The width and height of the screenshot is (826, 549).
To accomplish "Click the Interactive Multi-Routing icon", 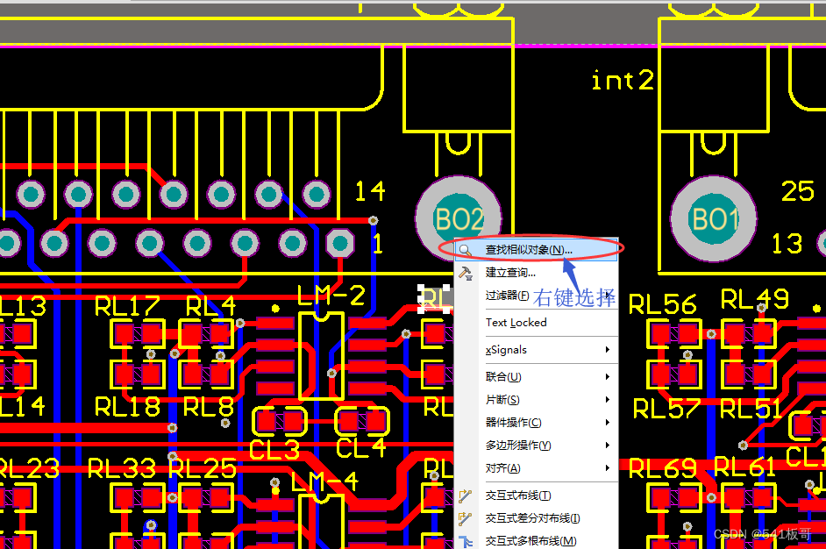I will (x=465, y=541).
